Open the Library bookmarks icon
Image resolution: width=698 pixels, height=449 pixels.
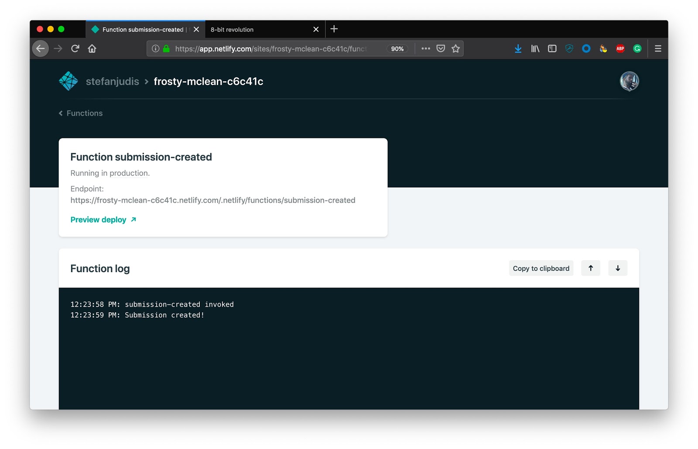tap(535, 48)
